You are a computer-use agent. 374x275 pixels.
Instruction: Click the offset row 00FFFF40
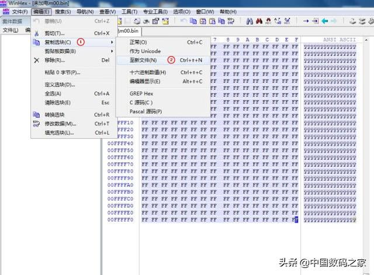[x=120, y=144]
